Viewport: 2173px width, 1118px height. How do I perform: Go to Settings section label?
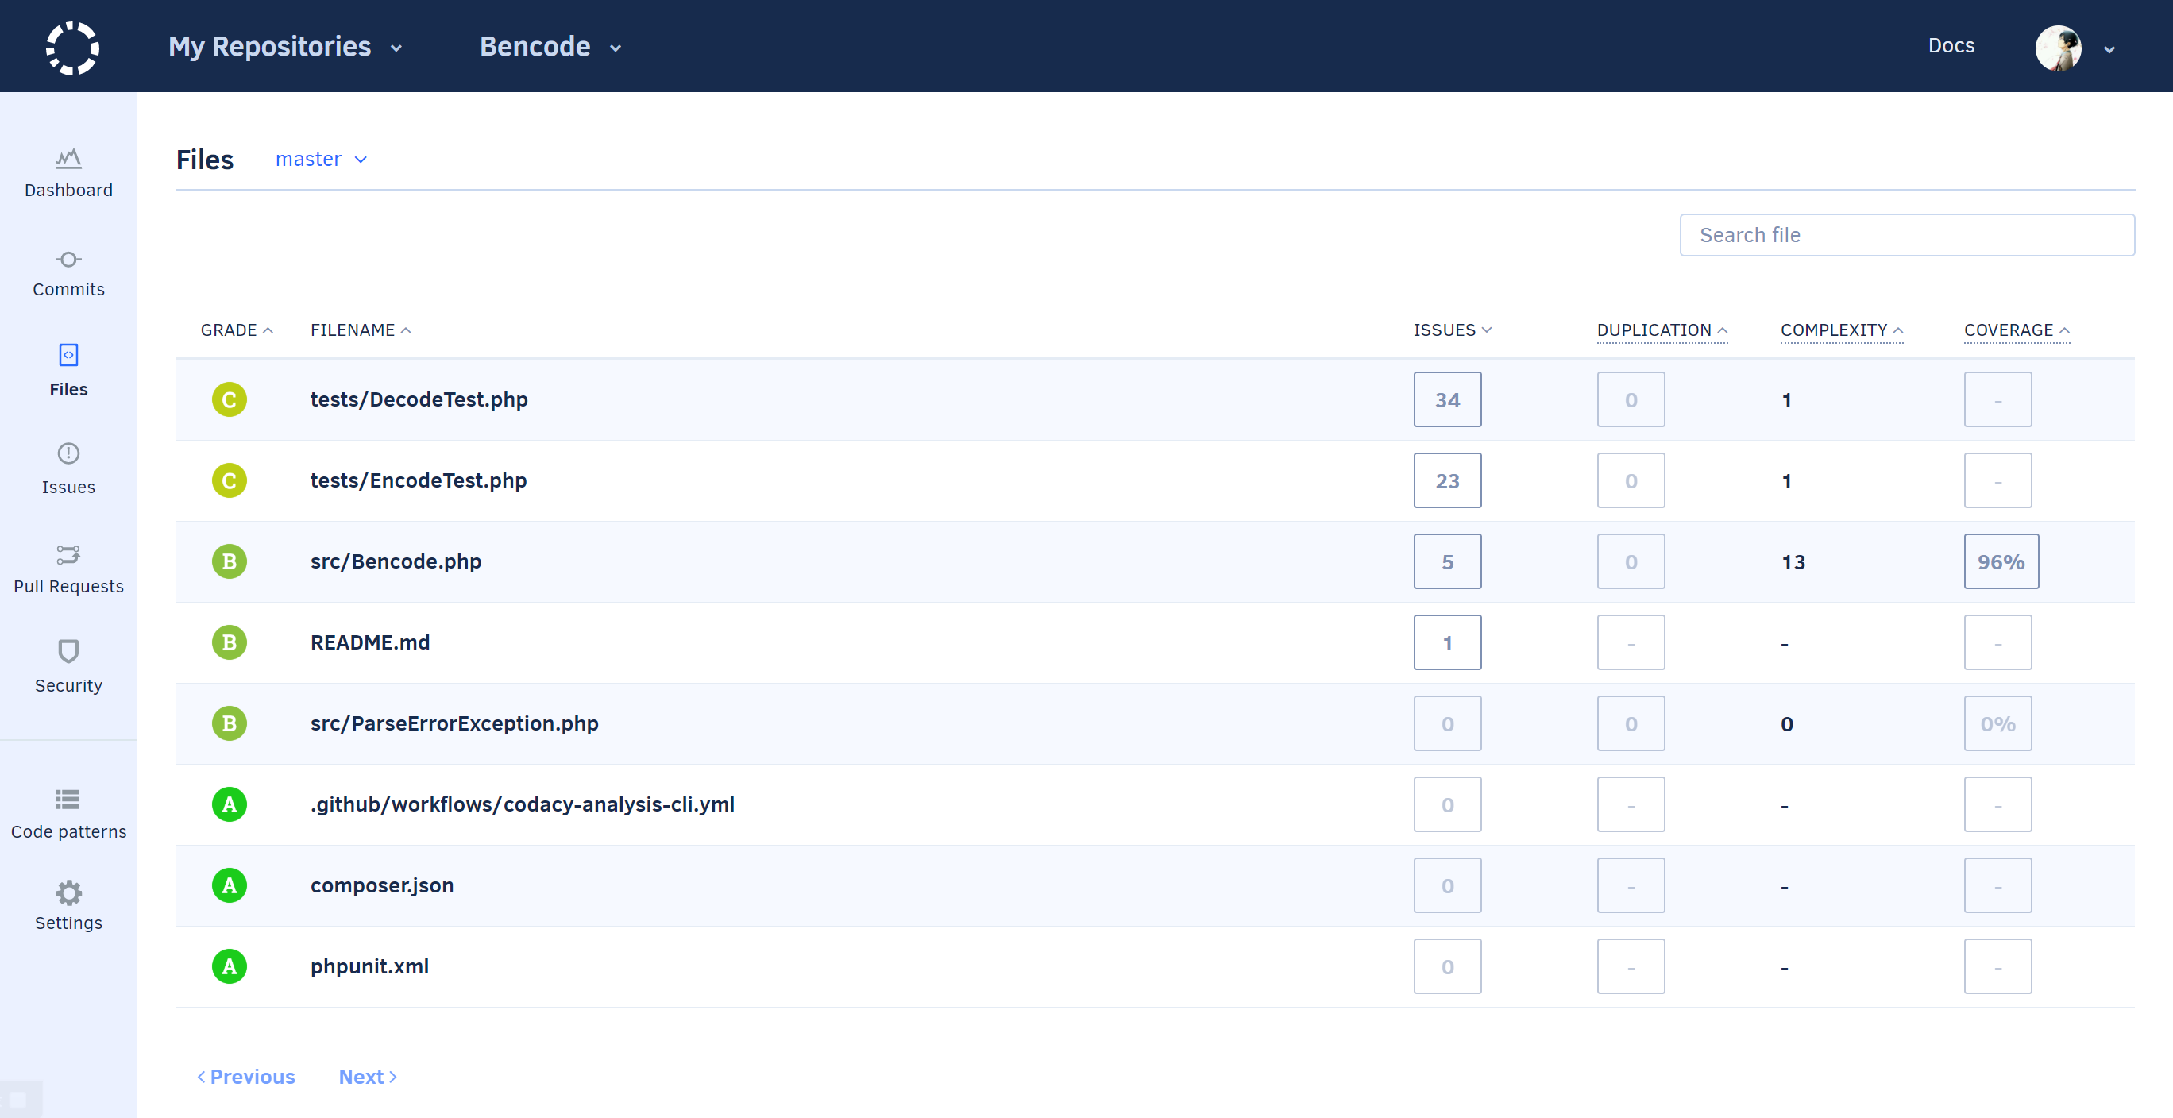click(x=68, y=923)
